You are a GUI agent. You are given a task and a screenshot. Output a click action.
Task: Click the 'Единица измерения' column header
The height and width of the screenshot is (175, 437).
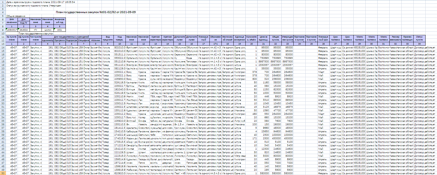(x=240, y=38)
